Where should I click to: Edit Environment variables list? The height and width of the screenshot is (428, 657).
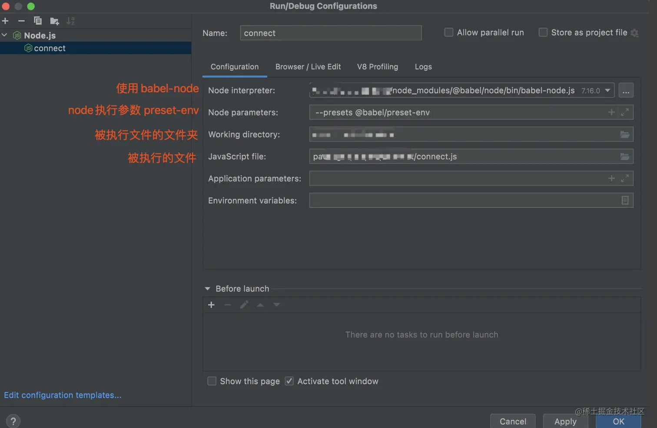[x=625, y=201]
